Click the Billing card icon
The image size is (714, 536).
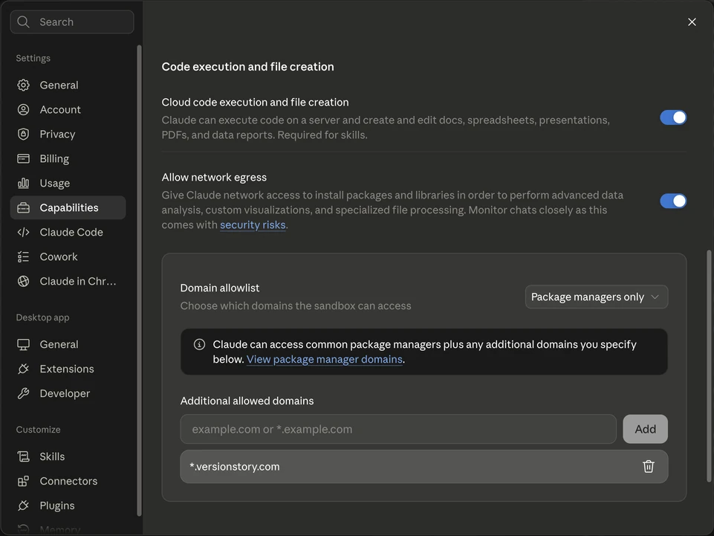coord(23,158)
